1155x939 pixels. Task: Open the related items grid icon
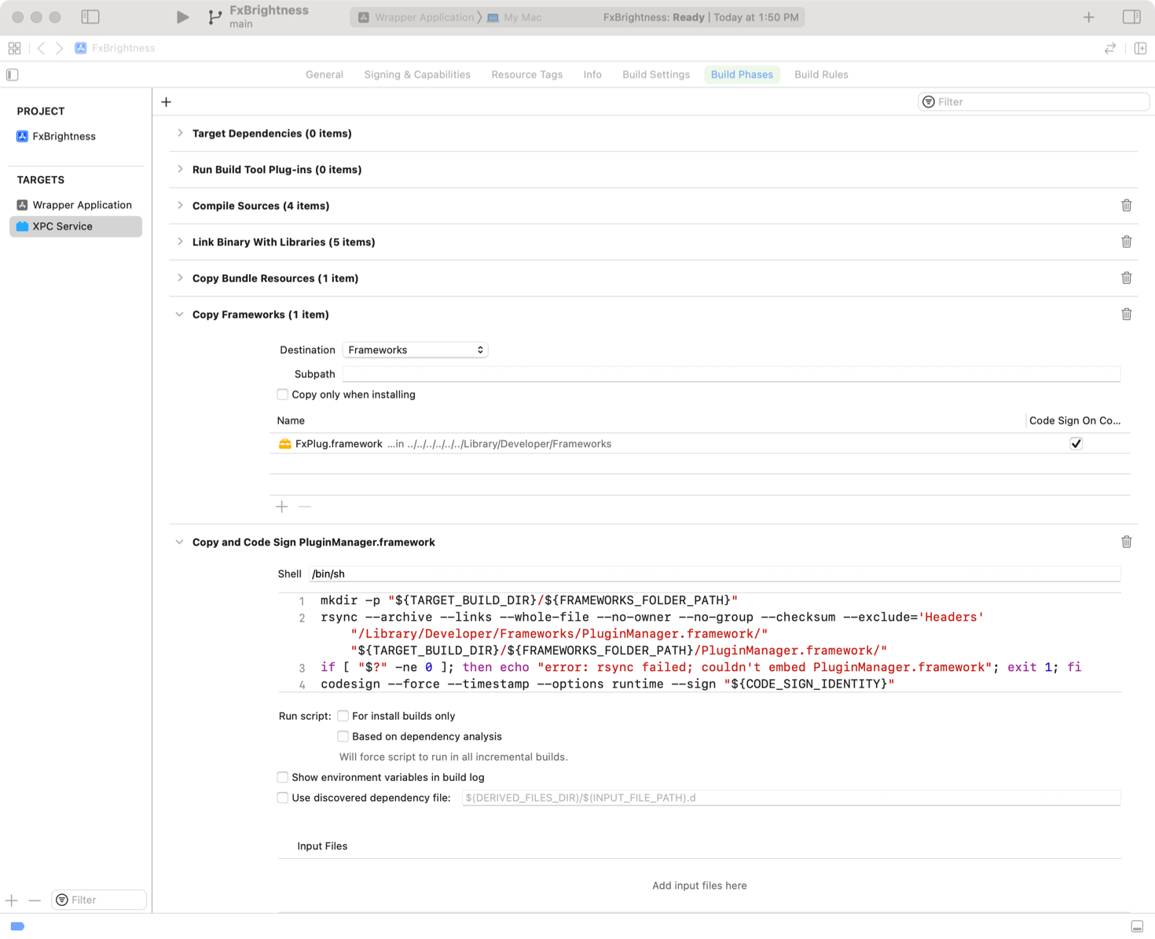(x=14, y=48)
